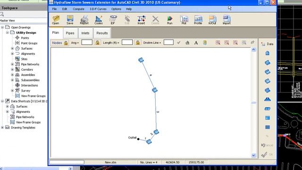Click the IDF rainfall icon
Viewport: 302px width, 170px height.
pos(113,20)
